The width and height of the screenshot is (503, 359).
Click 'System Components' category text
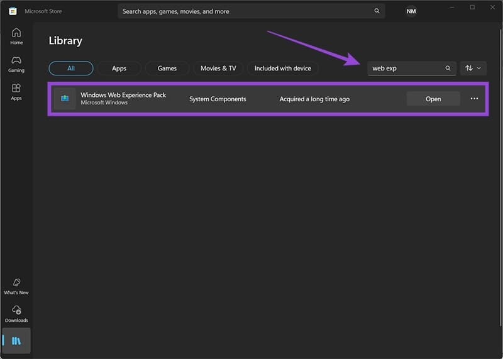coord(218,99)
